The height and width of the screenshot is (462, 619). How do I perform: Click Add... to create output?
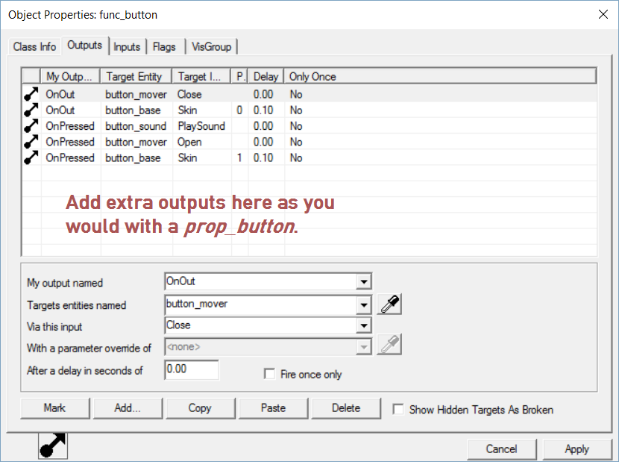click(x=128, y=408)
